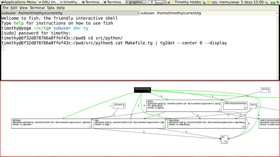Open yellow mail icon beside cpu
This screenshot has width=280, height=157.
click(x=208, y=2)
